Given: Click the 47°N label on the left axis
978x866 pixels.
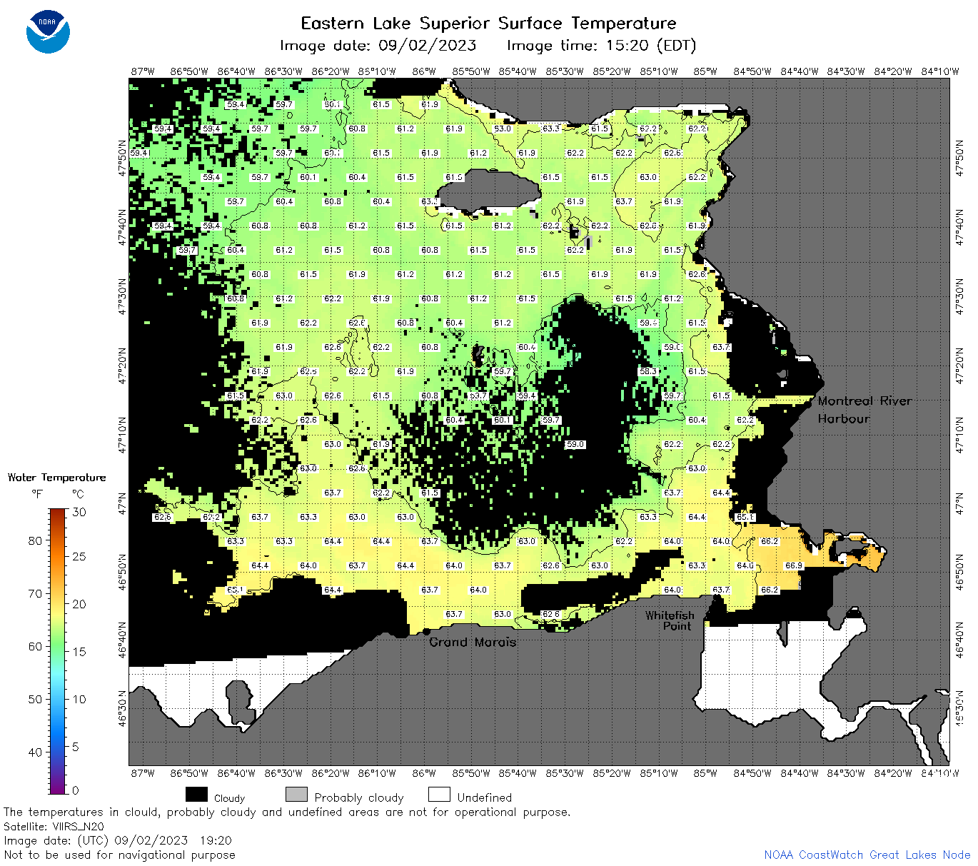Looking at the screenshot, I should 122,503.
